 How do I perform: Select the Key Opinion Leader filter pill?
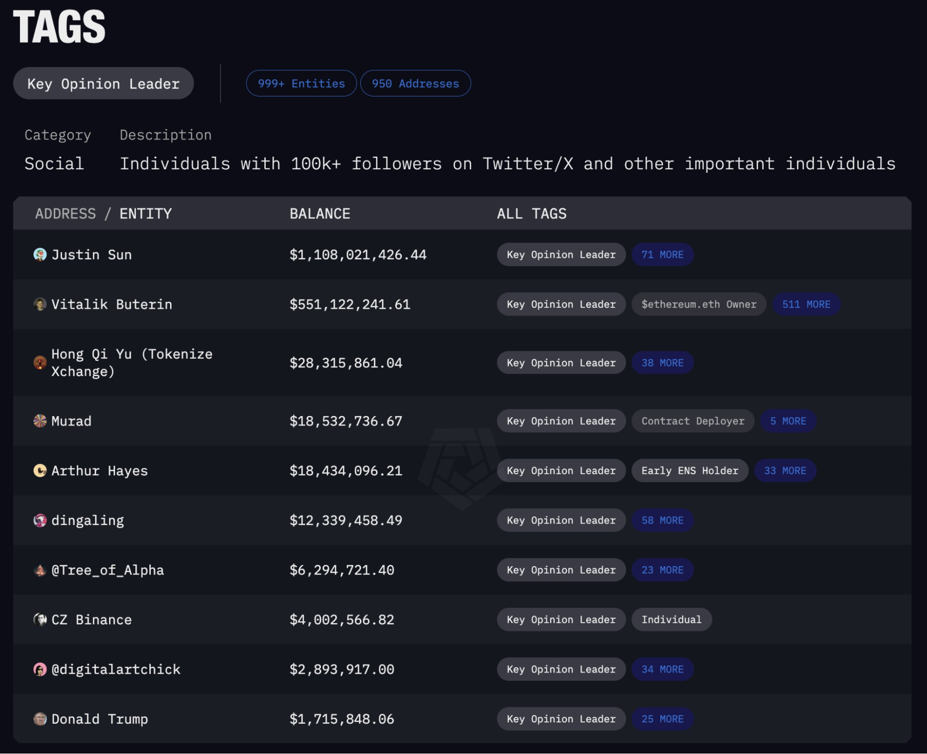(103, 83)
